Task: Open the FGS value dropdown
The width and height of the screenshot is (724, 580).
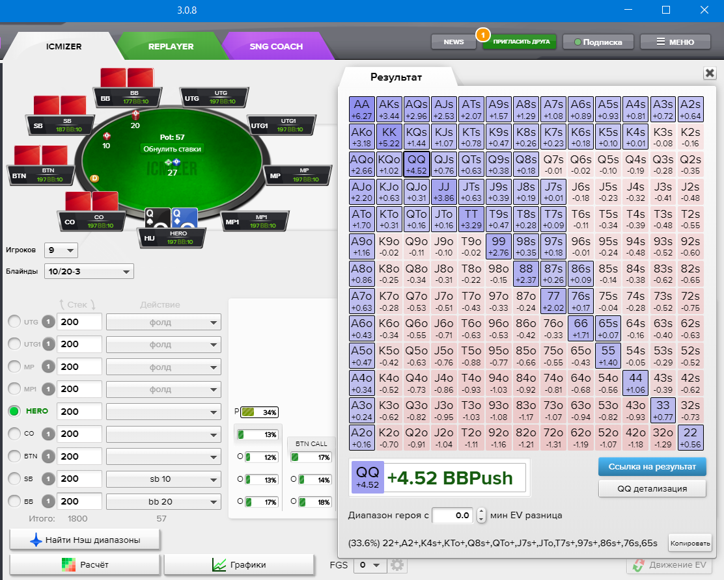Action: (370, 565)
